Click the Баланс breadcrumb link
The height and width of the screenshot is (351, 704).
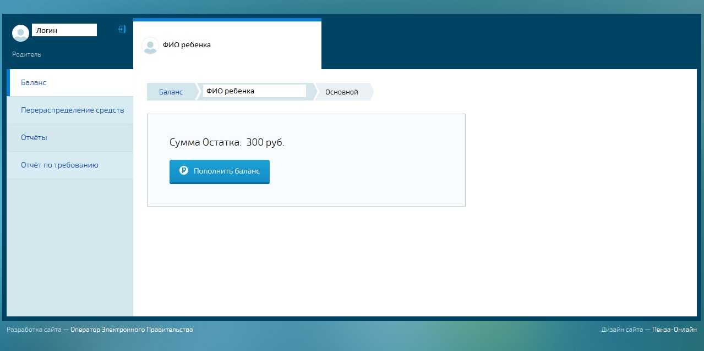point(171,92)
